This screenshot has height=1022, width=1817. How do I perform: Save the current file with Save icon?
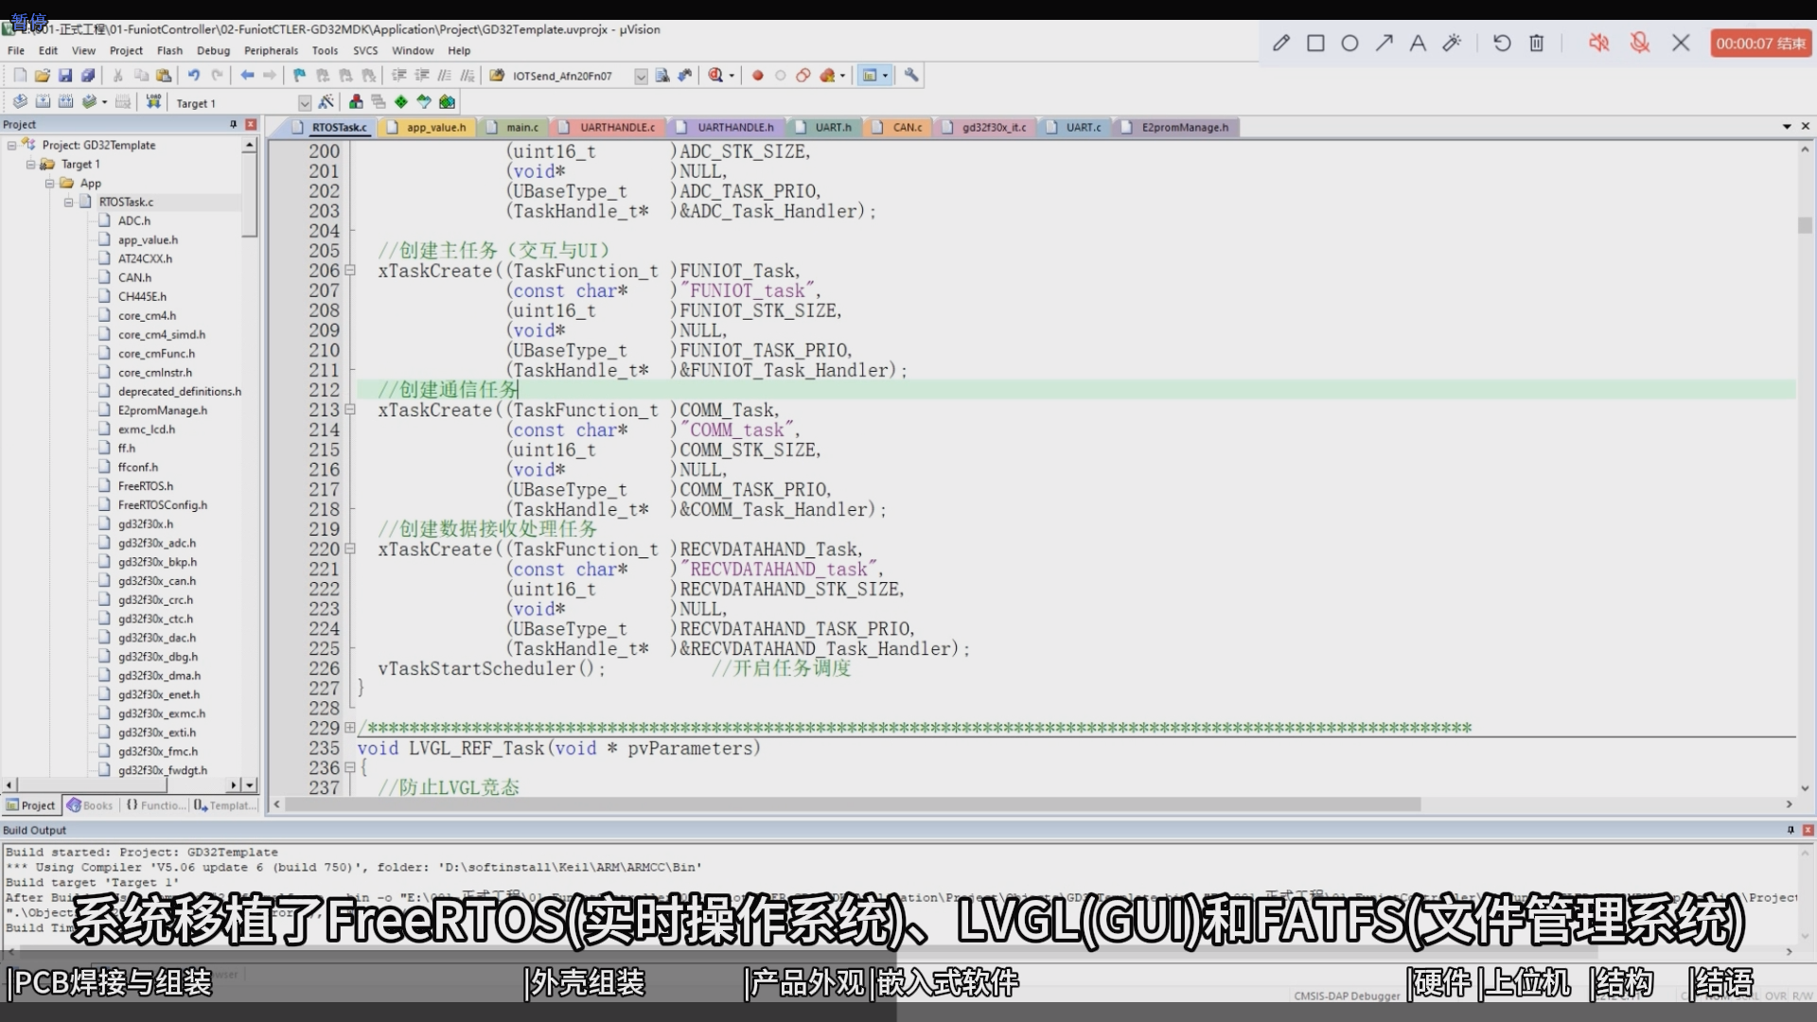pos(65,76)
